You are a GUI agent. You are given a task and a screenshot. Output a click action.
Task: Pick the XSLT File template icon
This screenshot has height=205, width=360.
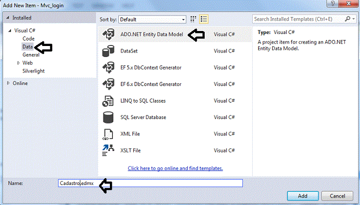(x=108, y=150)
